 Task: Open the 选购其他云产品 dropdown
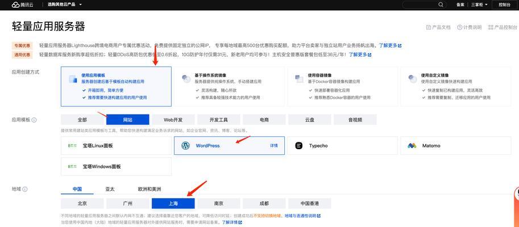point(65,5)
